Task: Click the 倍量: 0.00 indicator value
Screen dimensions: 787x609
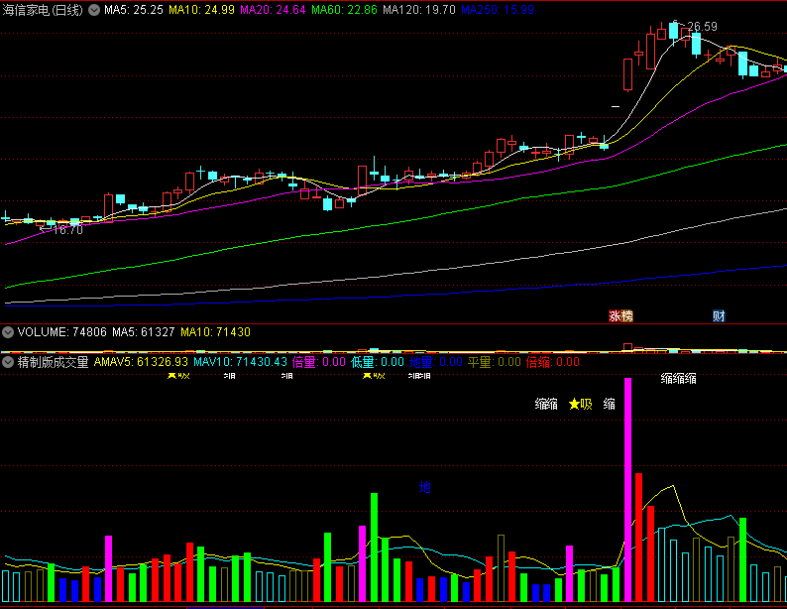Action: coord(319,362)
